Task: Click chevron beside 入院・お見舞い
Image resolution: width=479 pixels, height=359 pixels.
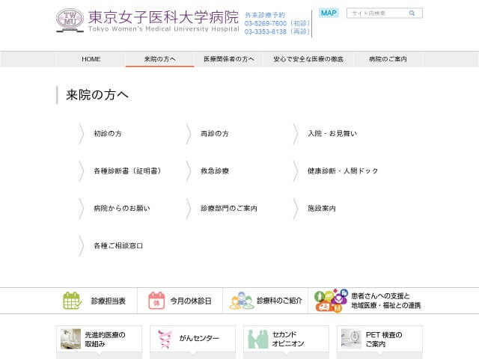Action: 296,133
